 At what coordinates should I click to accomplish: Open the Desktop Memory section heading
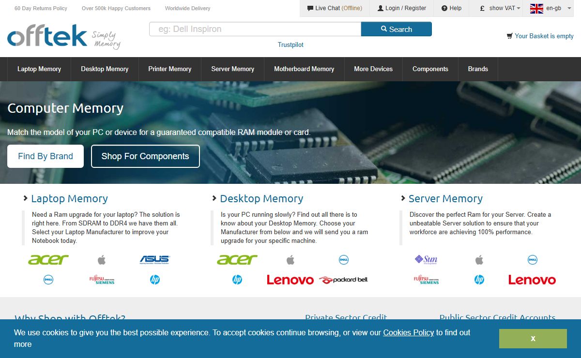[x=261, y=198]
